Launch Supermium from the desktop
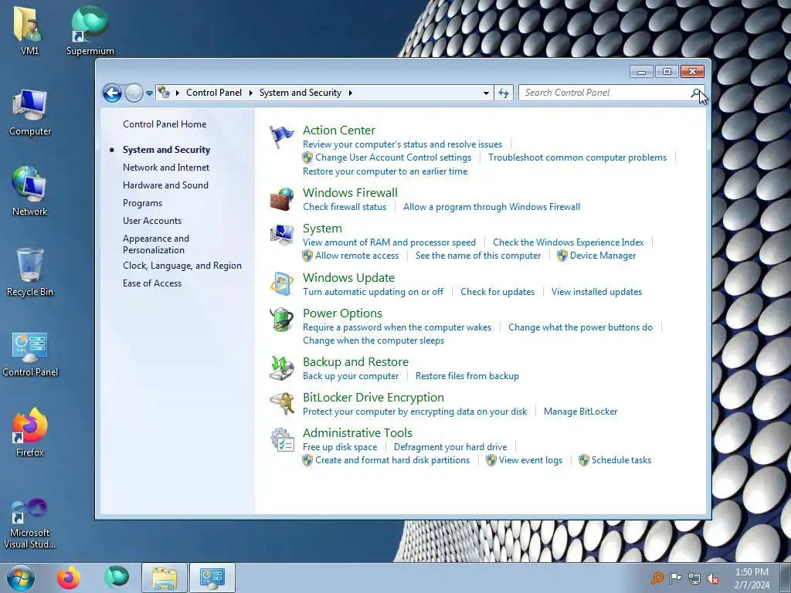 90,30
